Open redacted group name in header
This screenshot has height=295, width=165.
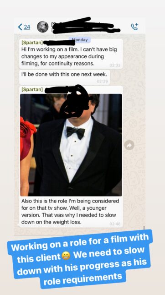tap(85, 26)
